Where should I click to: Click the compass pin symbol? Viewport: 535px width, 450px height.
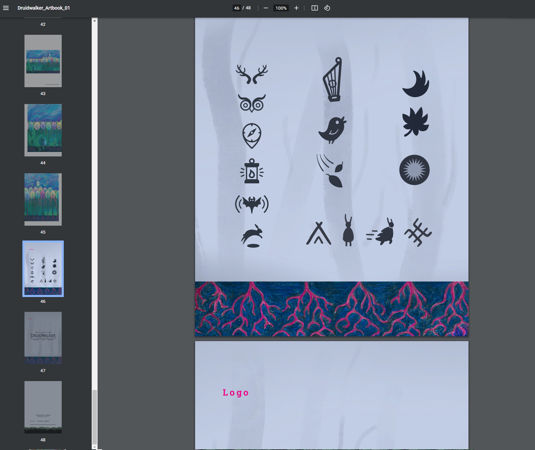(252, 136)
